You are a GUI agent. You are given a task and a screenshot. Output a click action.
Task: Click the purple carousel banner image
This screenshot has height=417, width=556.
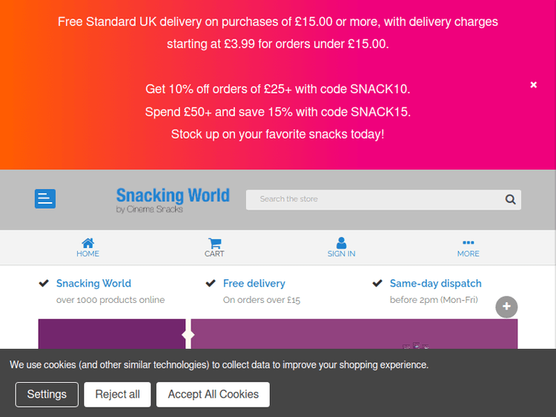[x=354, y=335]
